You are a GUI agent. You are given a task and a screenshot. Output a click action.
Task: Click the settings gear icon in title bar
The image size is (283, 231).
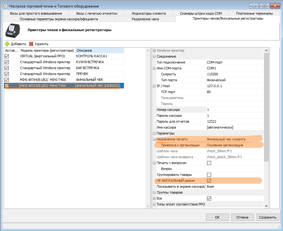tap(6, 6)
